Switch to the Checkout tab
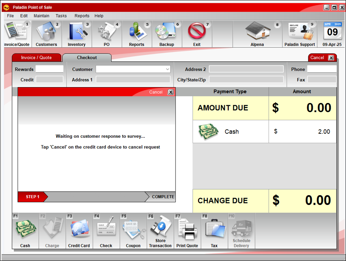This screenshot has height=261, width=346. [x=87, y=57]
